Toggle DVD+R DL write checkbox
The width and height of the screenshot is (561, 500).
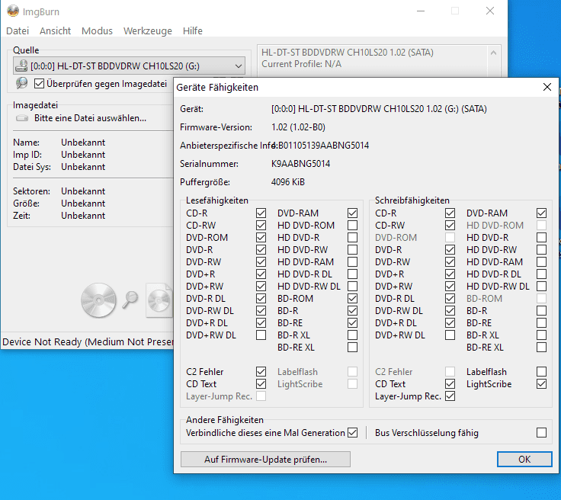450,323
